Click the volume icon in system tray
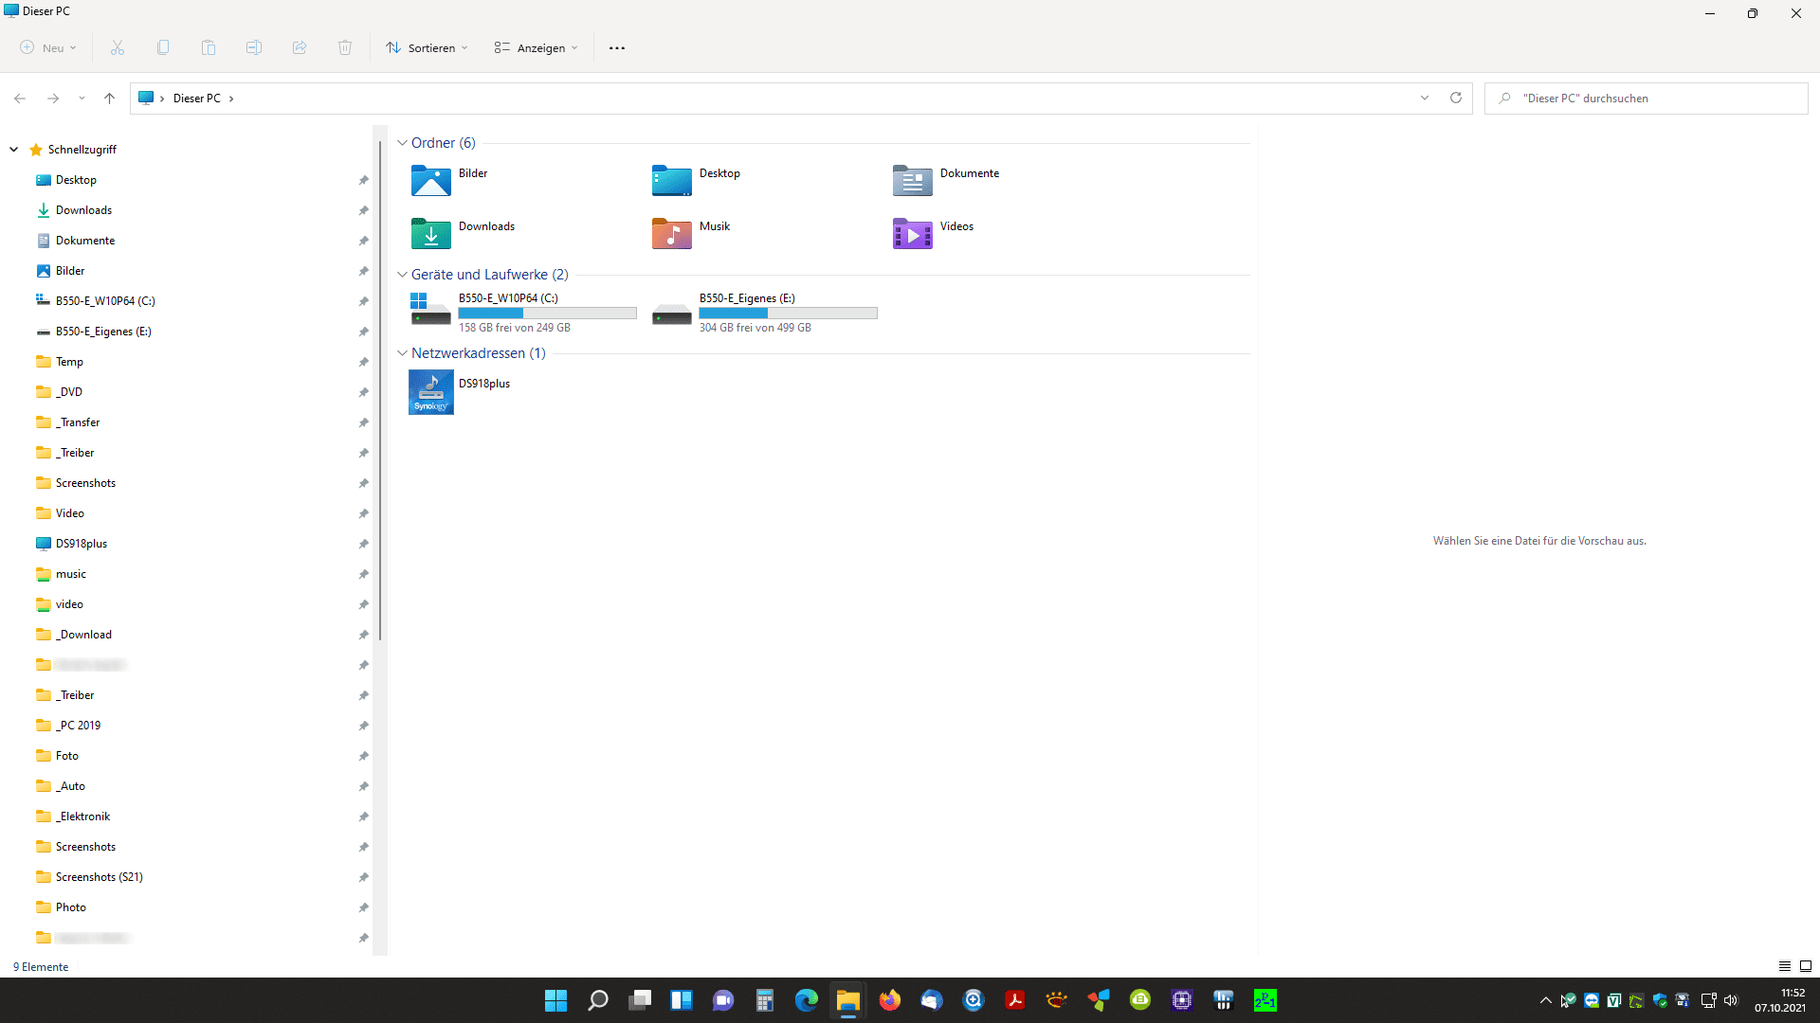This screenshot has height=1023, width=1820. coord(1731,1000)
